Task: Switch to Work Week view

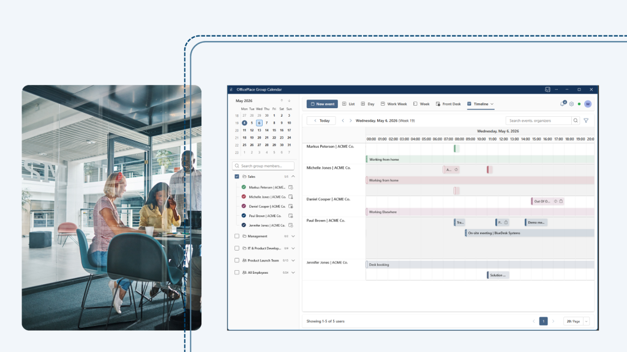Action: click(x=394, y=104)
